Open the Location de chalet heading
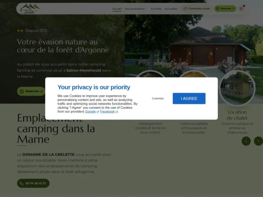Screen dimensions: 263x197 tap(237, 115)
